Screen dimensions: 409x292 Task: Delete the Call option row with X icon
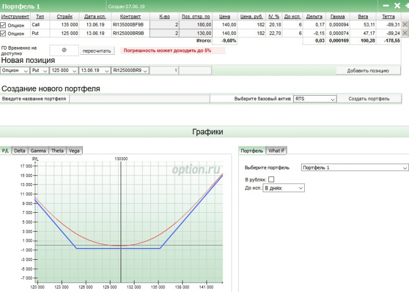(x=404, y=25)
